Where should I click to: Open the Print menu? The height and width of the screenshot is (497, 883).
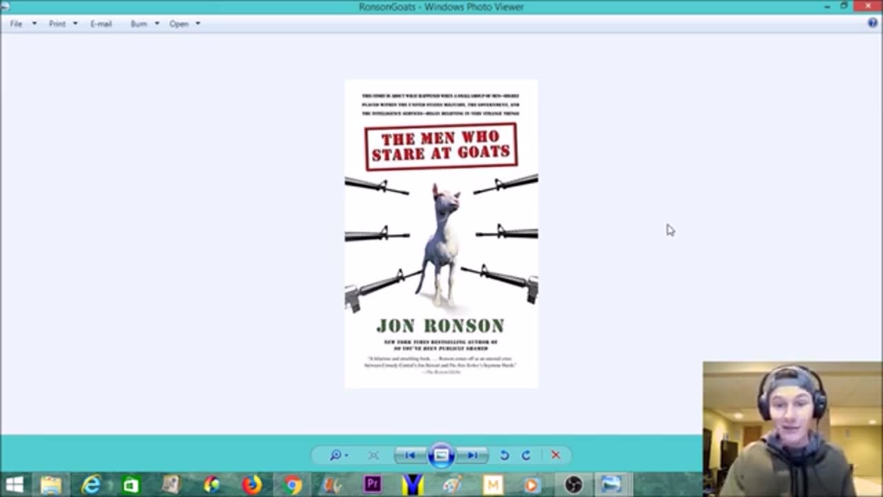pos(57,23)
